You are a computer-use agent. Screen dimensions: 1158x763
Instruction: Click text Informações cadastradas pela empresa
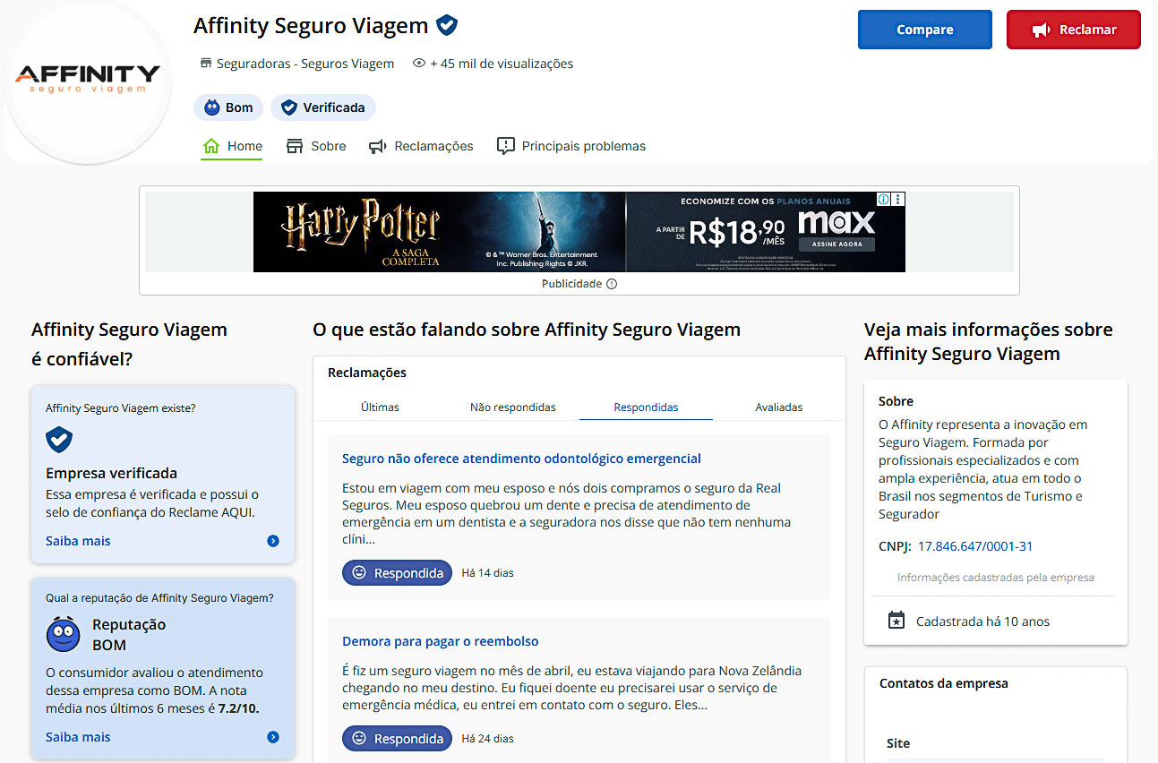click(996, 578)
